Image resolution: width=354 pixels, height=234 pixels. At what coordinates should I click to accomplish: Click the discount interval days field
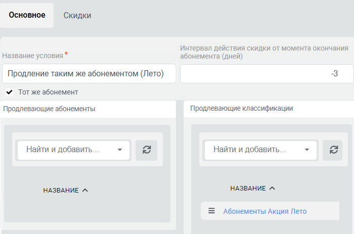pyautogui.click(x=267, y=74)
